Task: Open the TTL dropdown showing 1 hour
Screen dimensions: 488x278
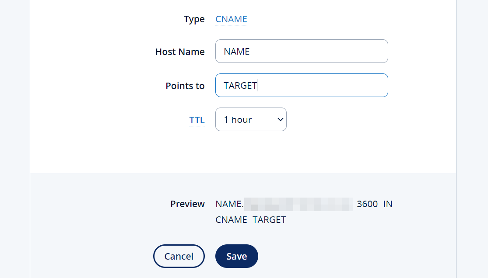Action: [x=251, y=119]
